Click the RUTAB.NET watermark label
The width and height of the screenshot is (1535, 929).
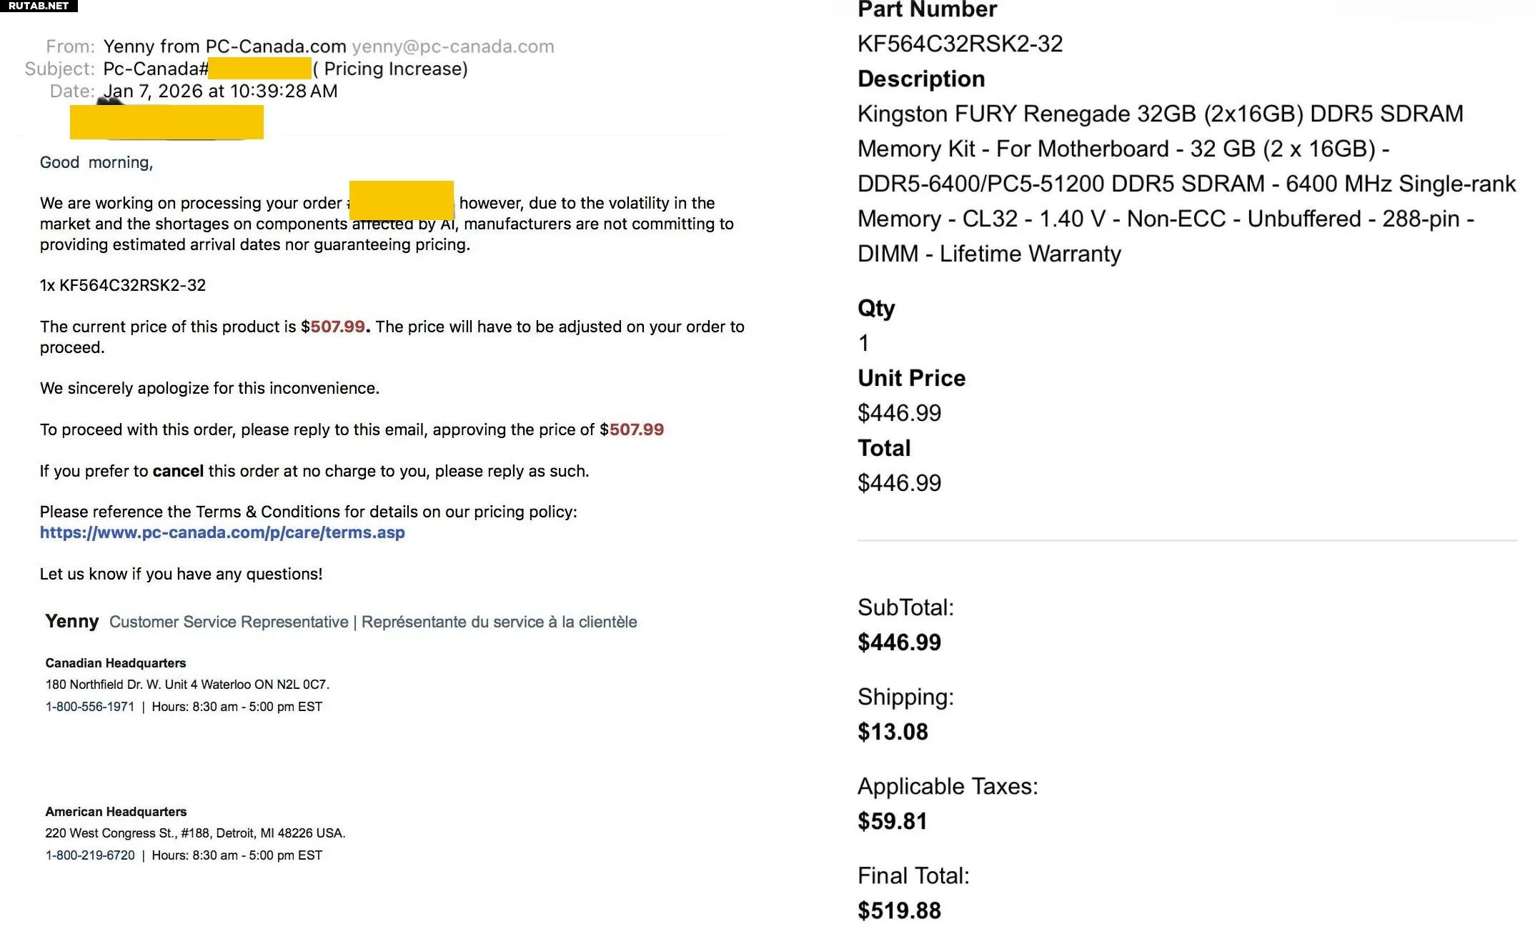39,6
